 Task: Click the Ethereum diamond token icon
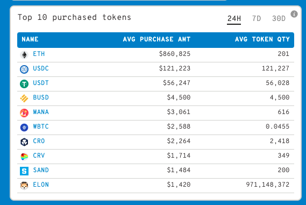tap(24, 55)
